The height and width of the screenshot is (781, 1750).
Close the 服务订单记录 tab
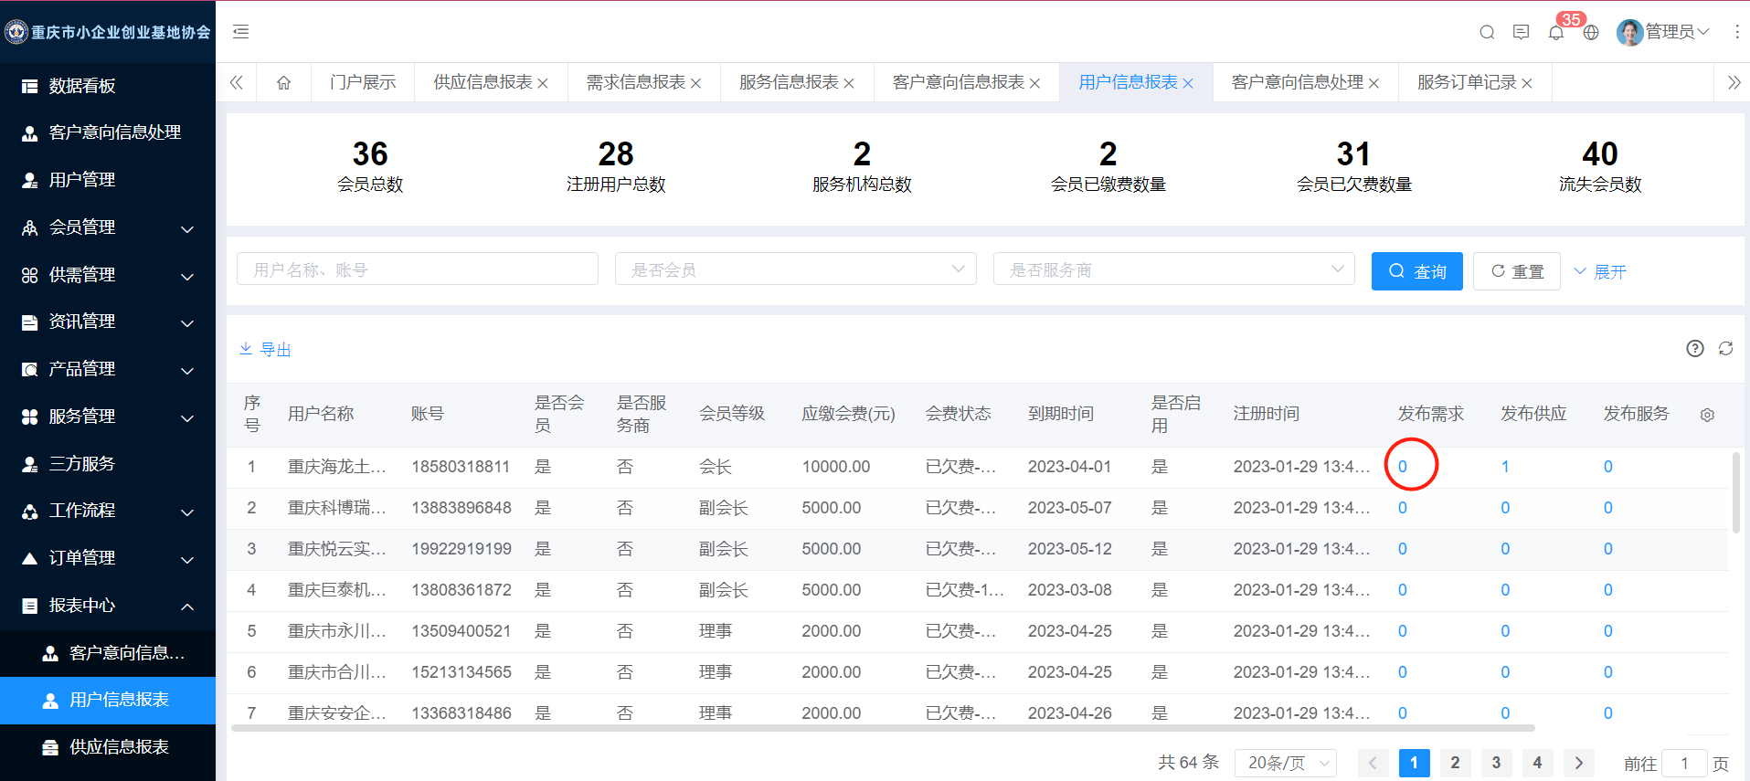[x=1527, y=83]
